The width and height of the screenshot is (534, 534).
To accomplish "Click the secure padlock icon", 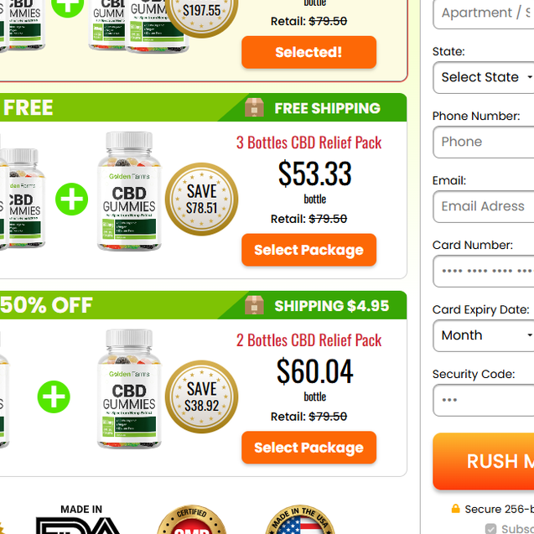I will click(x=455, y=509).
